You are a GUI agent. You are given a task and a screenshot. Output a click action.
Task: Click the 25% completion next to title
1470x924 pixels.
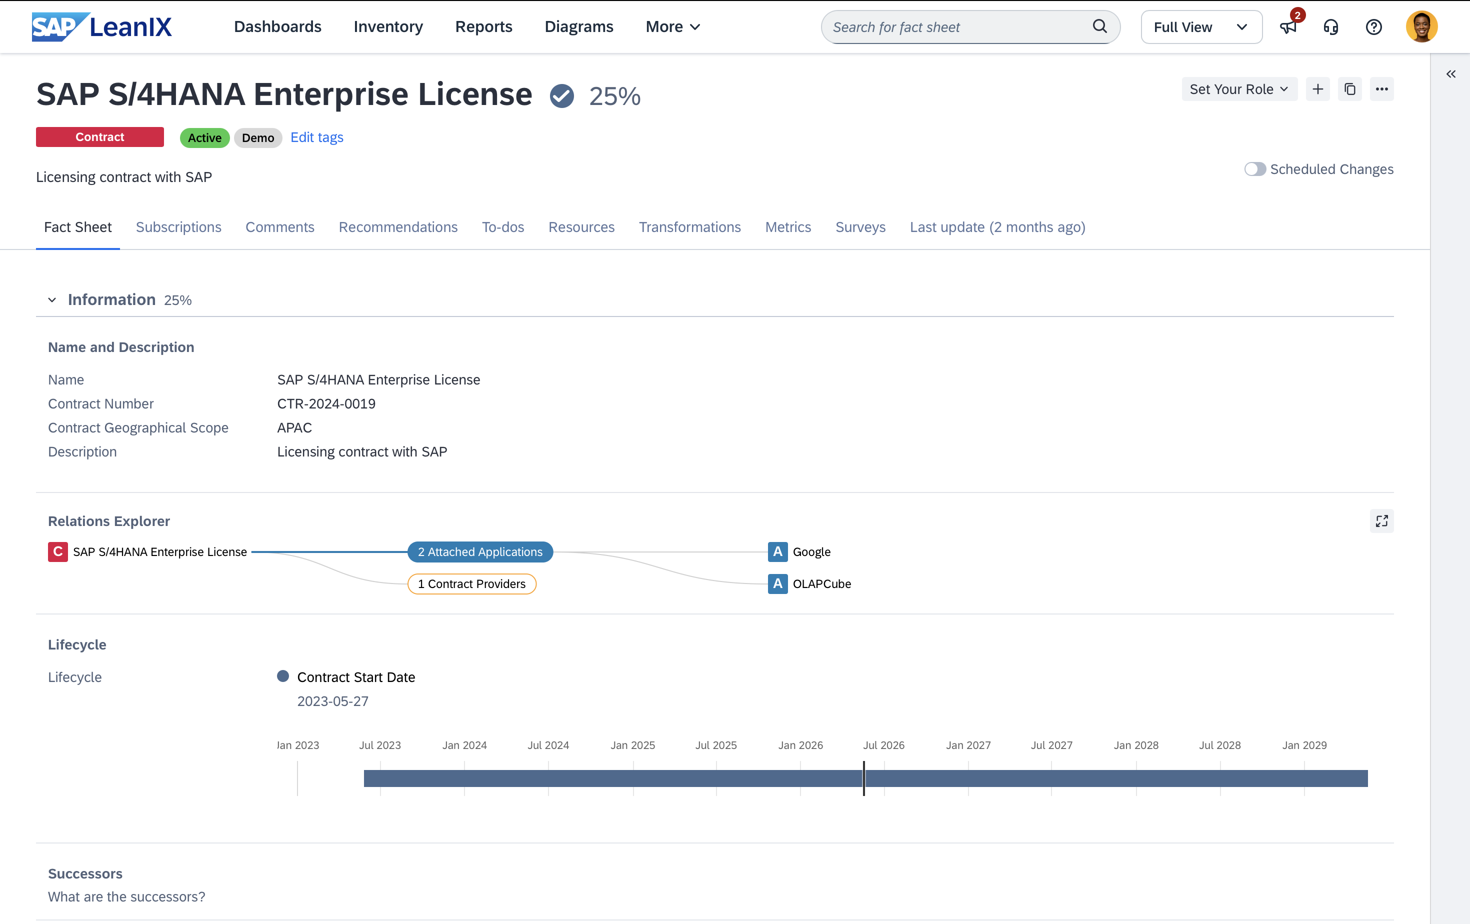(x=614, y=96)
